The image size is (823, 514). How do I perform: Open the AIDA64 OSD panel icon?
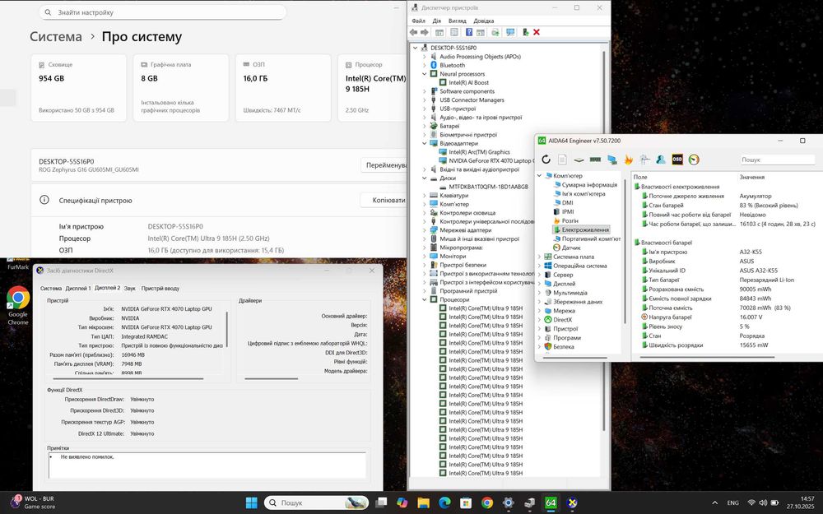click(677, 160)
